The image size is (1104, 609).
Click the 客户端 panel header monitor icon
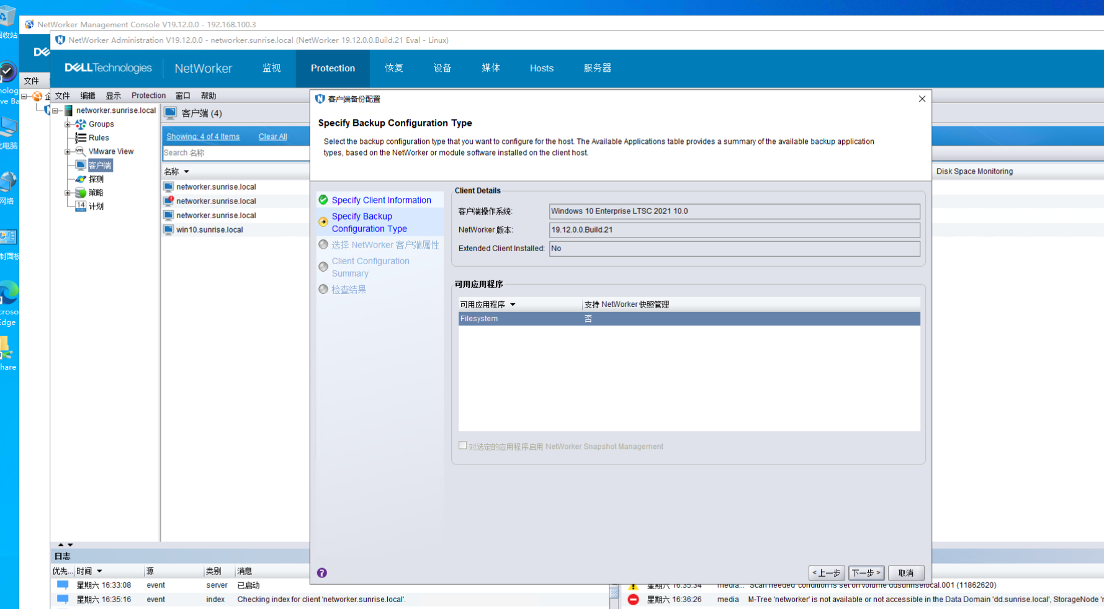[x=171, y=113]
